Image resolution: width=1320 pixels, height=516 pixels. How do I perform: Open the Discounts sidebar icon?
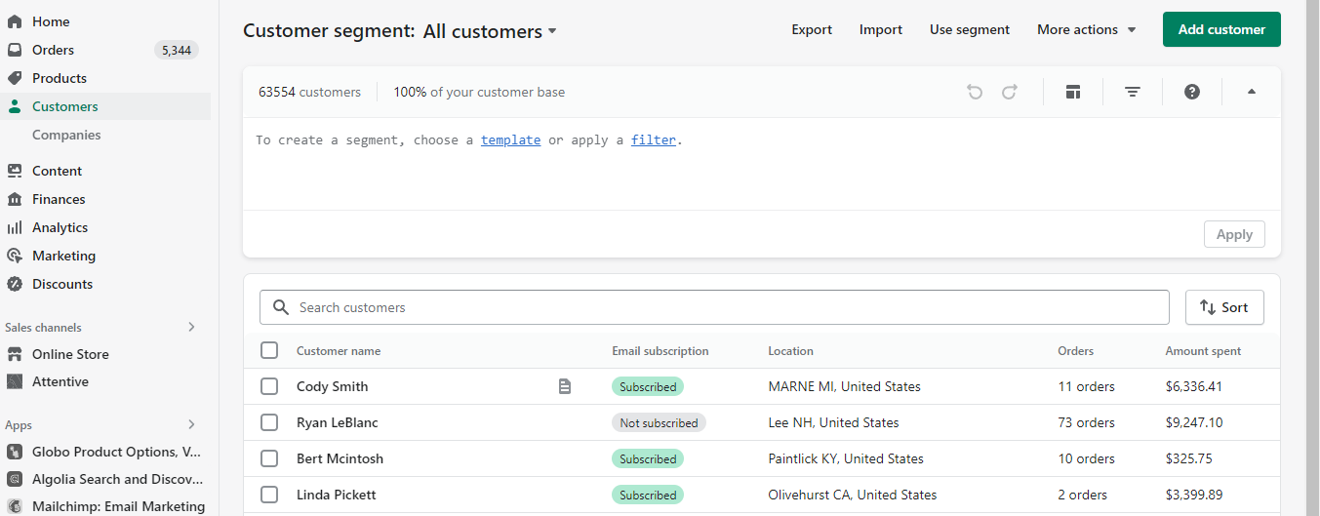pos(15,284)
